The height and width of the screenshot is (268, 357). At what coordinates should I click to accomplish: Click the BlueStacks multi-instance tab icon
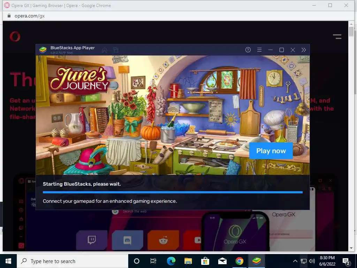pos(116,50)
